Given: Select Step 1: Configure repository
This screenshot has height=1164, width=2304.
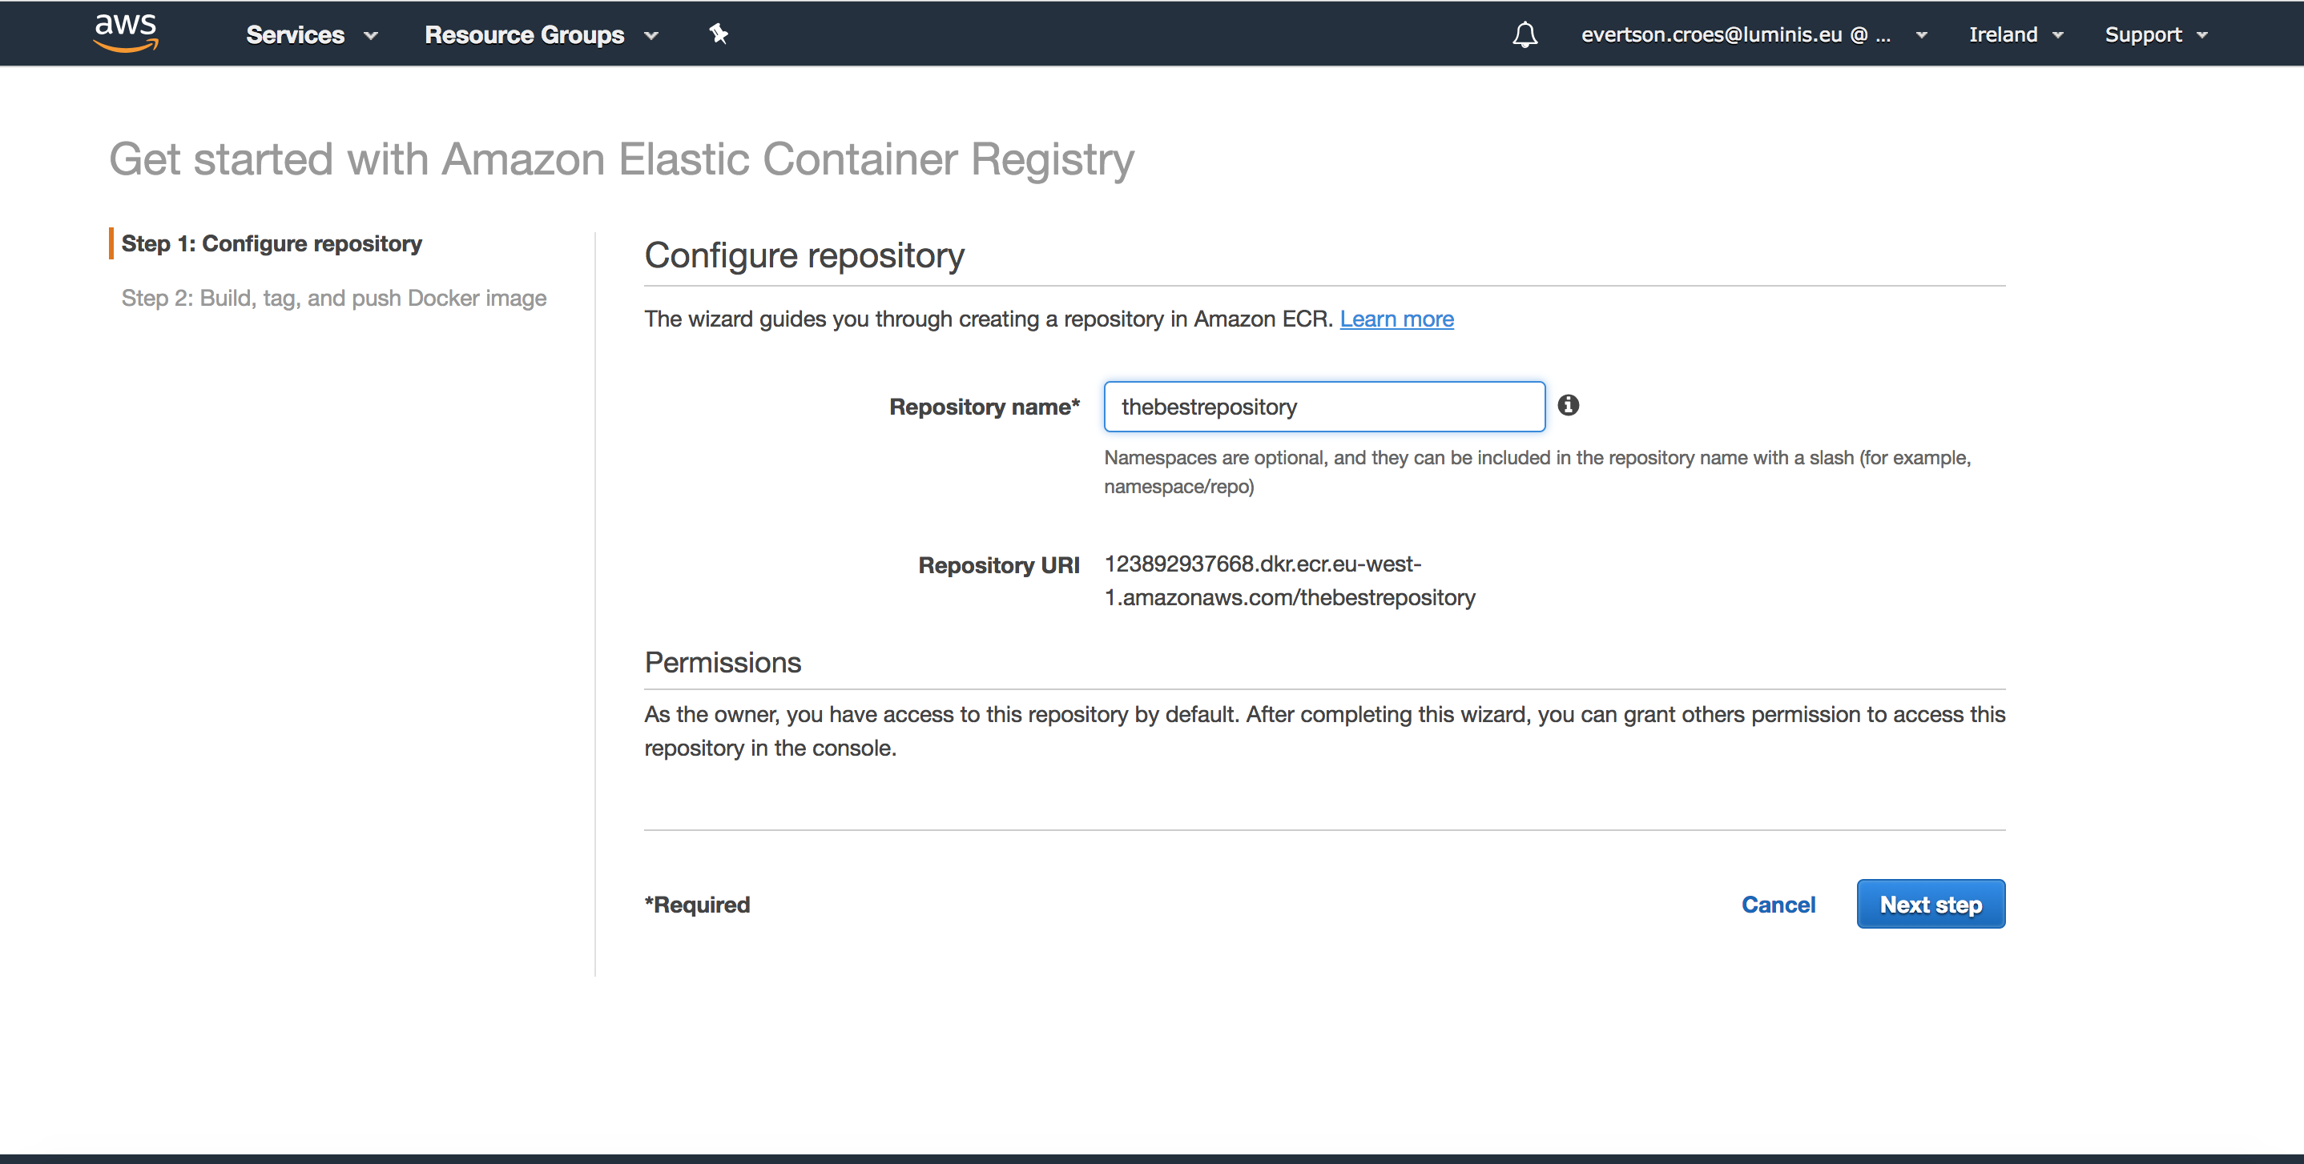Looking at the screenshot, I should tap(271, 243).
